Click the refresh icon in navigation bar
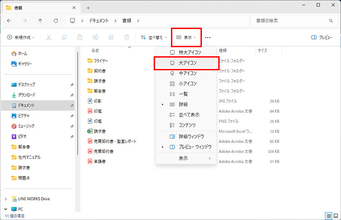This screenshot has width=341, height=220. [x=56, y=21]
